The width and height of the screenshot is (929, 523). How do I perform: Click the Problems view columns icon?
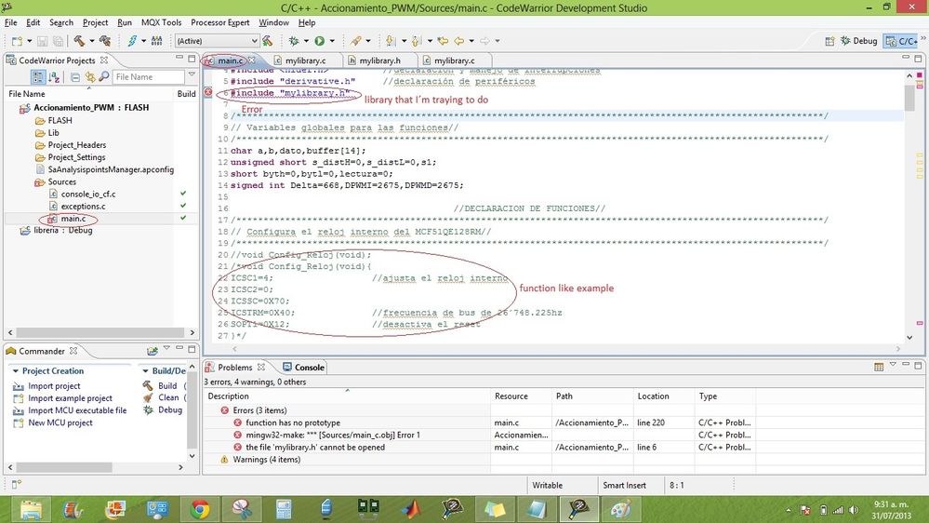tap(879, 367)
